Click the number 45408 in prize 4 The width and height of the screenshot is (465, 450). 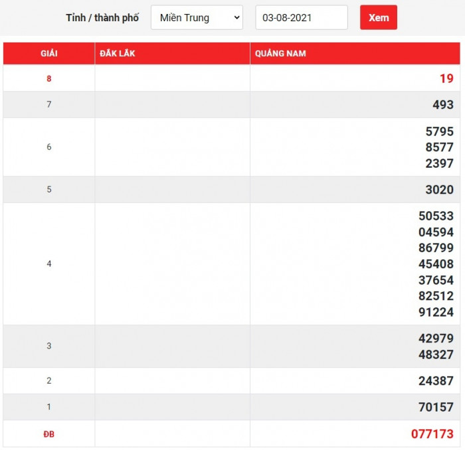point(436,264)
